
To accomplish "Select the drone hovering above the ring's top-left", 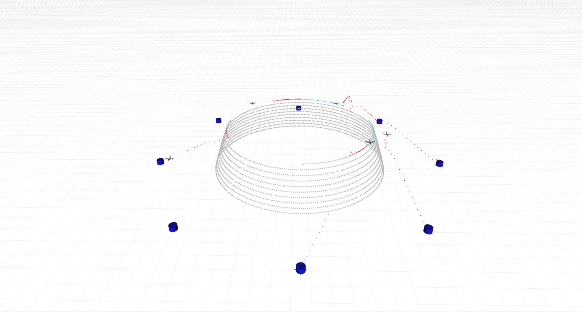I will [252, 103].
